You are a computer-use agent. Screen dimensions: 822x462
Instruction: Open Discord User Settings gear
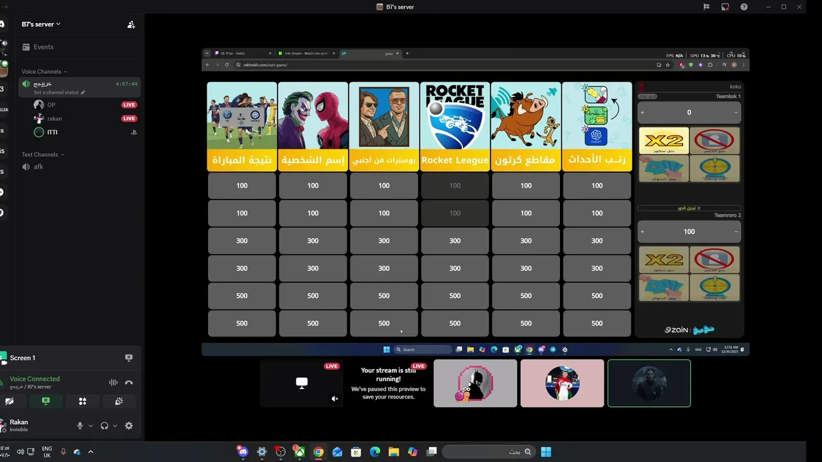[128, 425]
